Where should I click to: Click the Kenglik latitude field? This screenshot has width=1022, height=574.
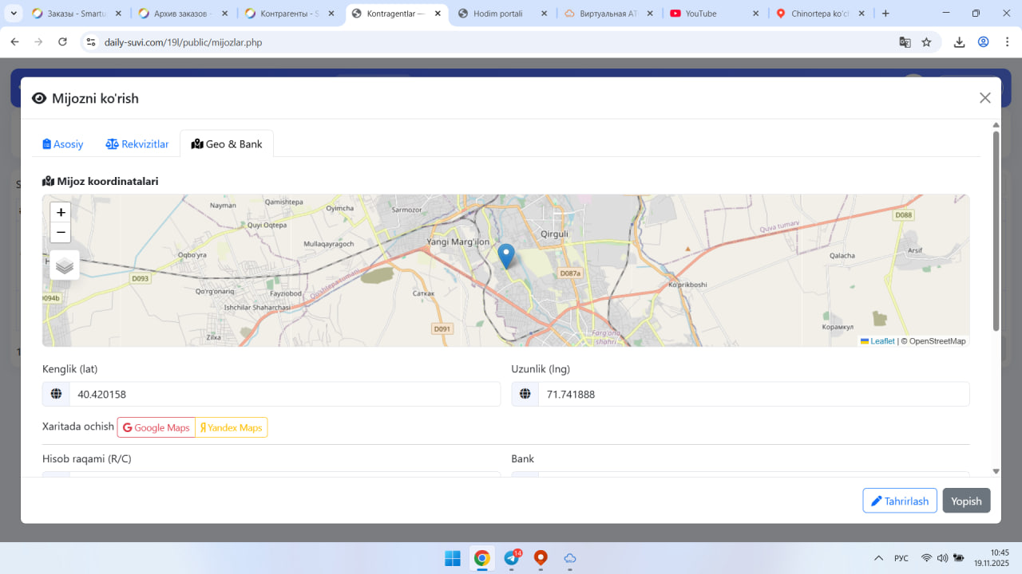(283, 394)
